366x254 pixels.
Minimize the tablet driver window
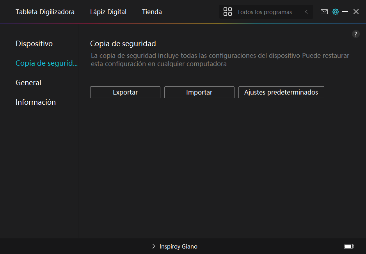[345, 12]
